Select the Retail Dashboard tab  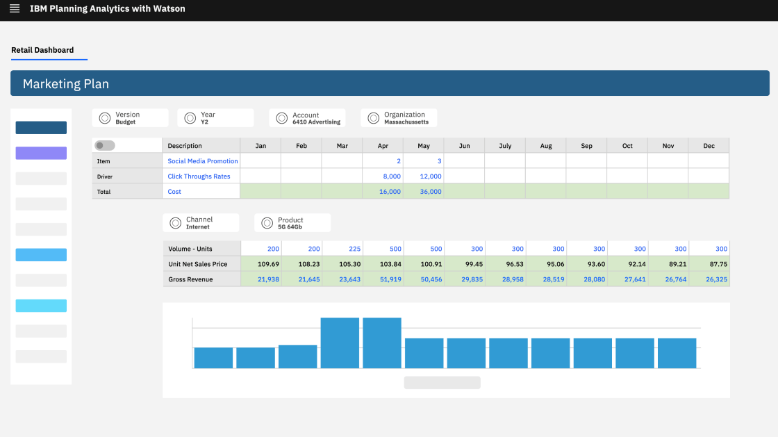(42, 50)
